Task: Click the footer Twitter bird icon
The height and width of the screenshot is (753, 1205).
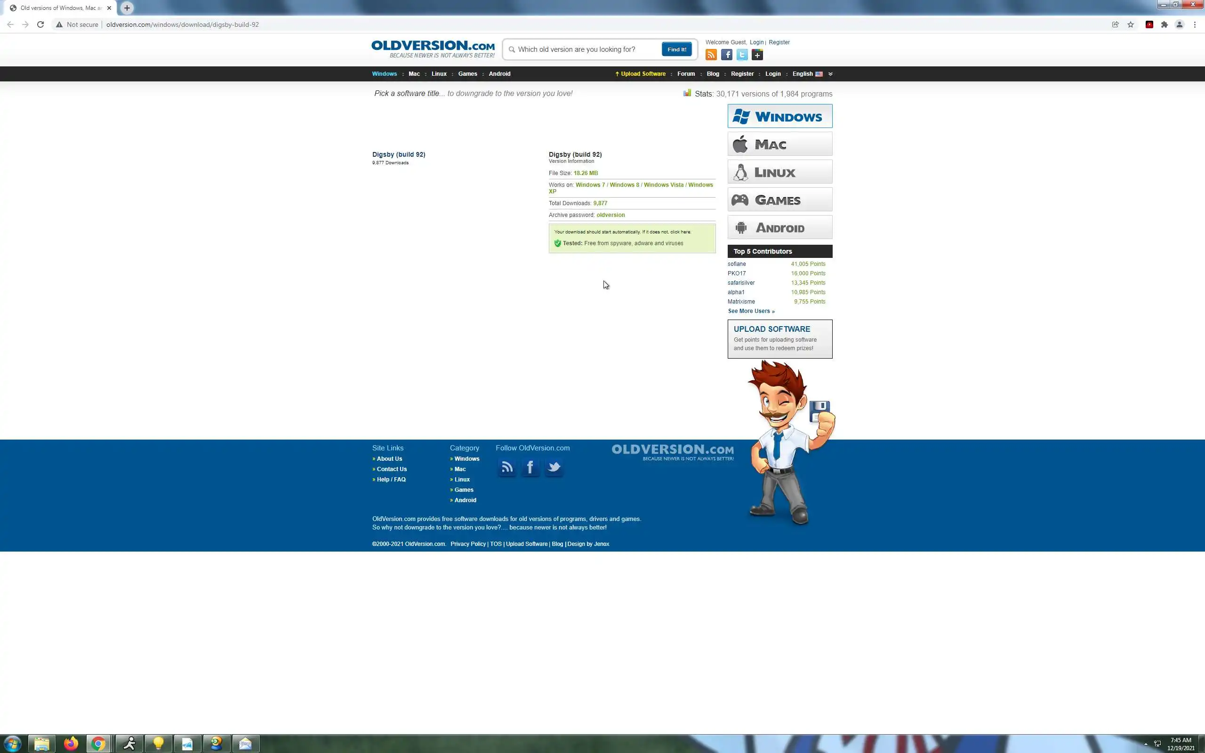Action: click(554, 467)
